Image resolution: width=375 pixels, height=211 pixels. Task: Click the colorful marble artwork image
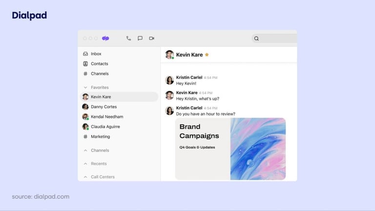(x=258, y=149)
